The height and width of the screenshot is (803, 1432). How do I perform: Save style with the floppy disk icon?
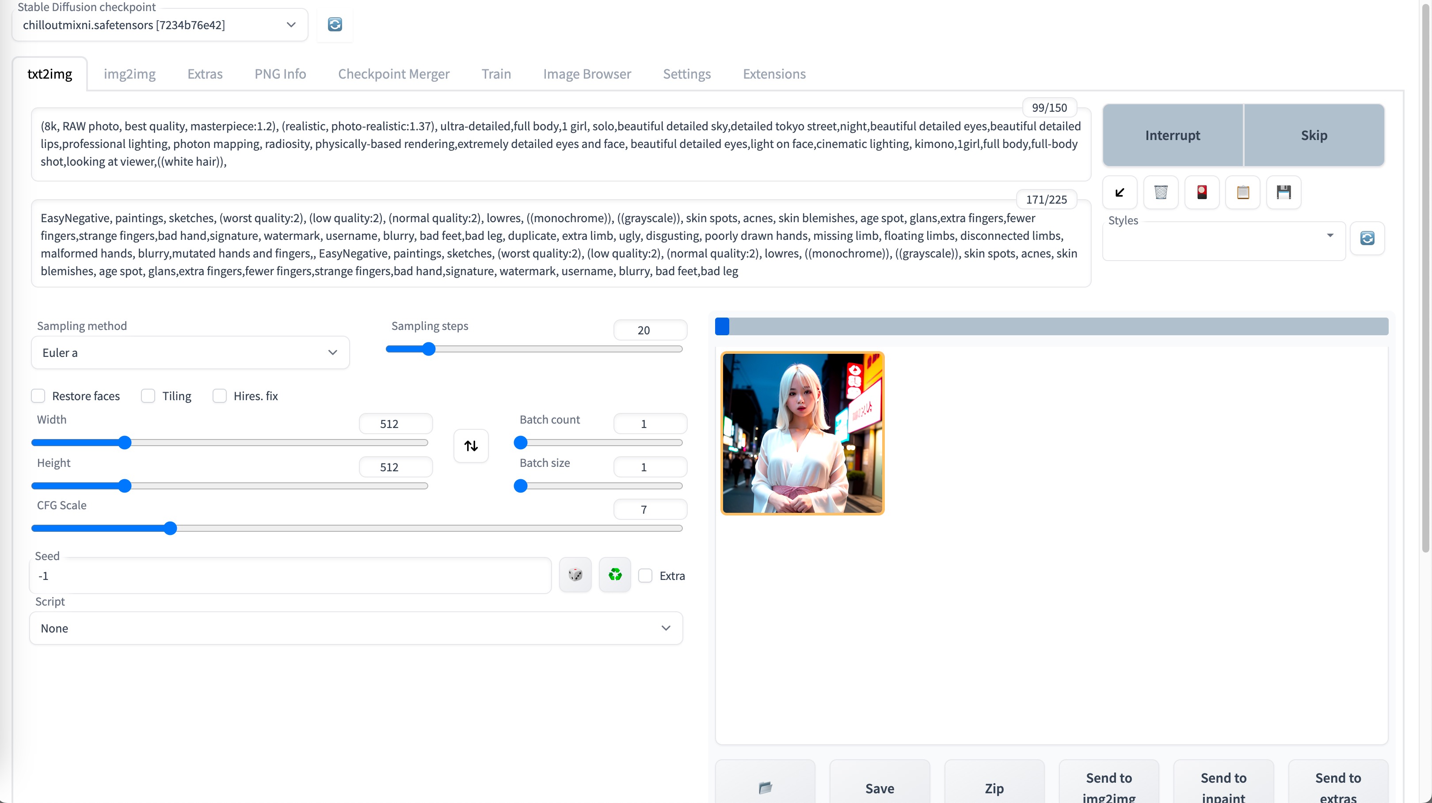pos(1283,192)
